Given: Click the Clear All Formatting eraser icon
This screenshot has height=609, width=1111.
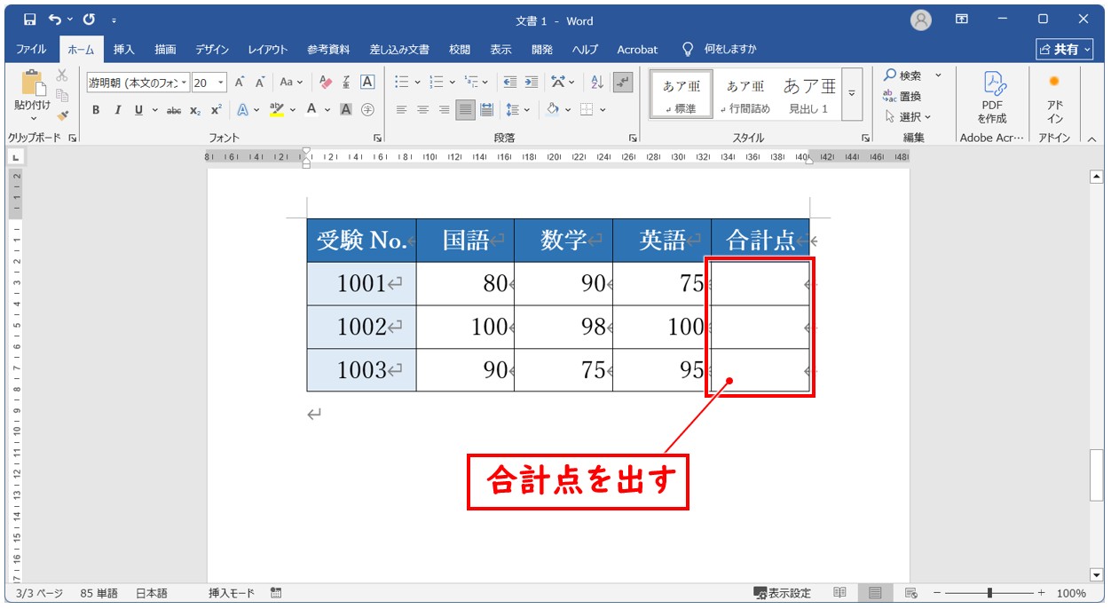Looking at the screenshot, I should [x=326, y=83].
